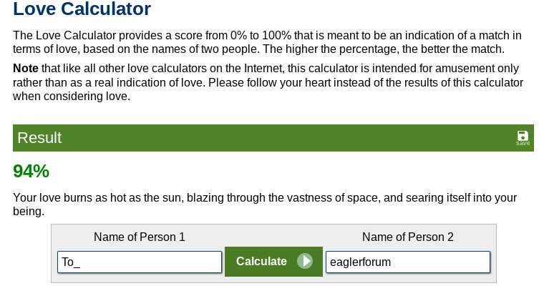Click the blank end of Person 2 field
Screen dimensions: 539x296
tap(447, 262)
